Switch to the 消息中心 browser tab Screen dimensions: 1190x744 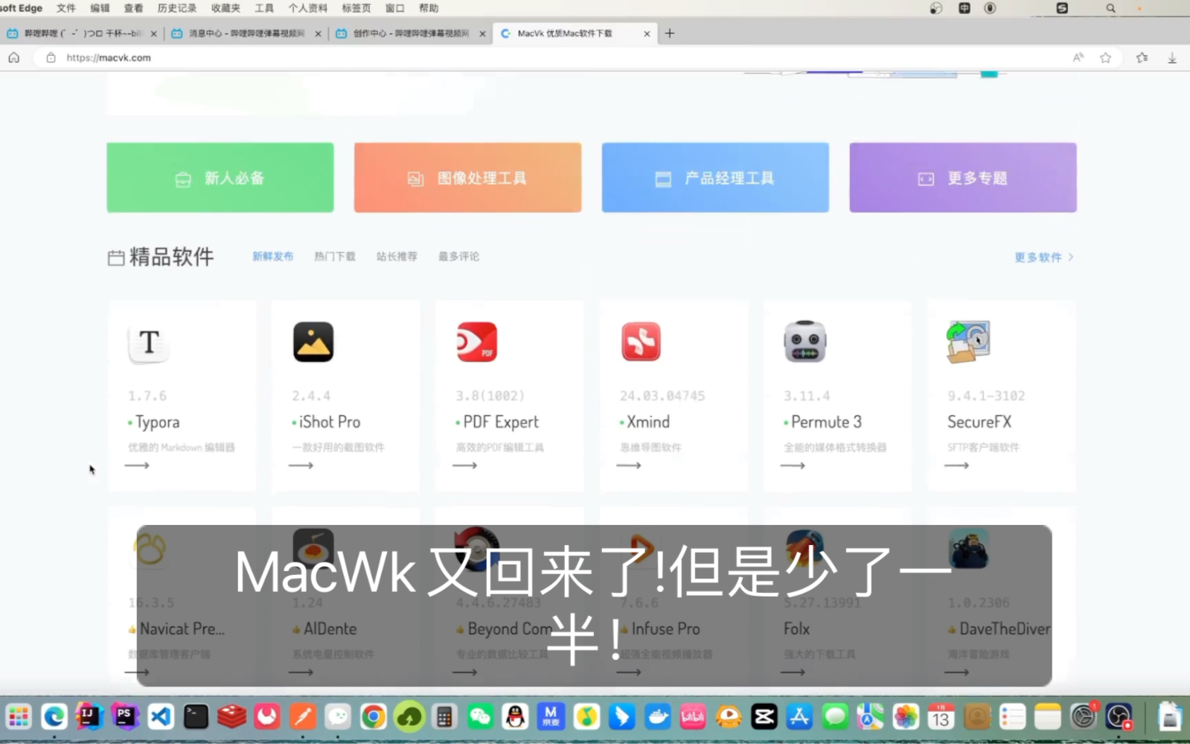[246, 34]
